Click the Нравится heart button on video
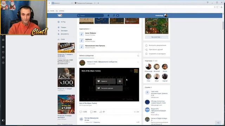This screenshot has width=225, height=126. (x=105, y=81)
